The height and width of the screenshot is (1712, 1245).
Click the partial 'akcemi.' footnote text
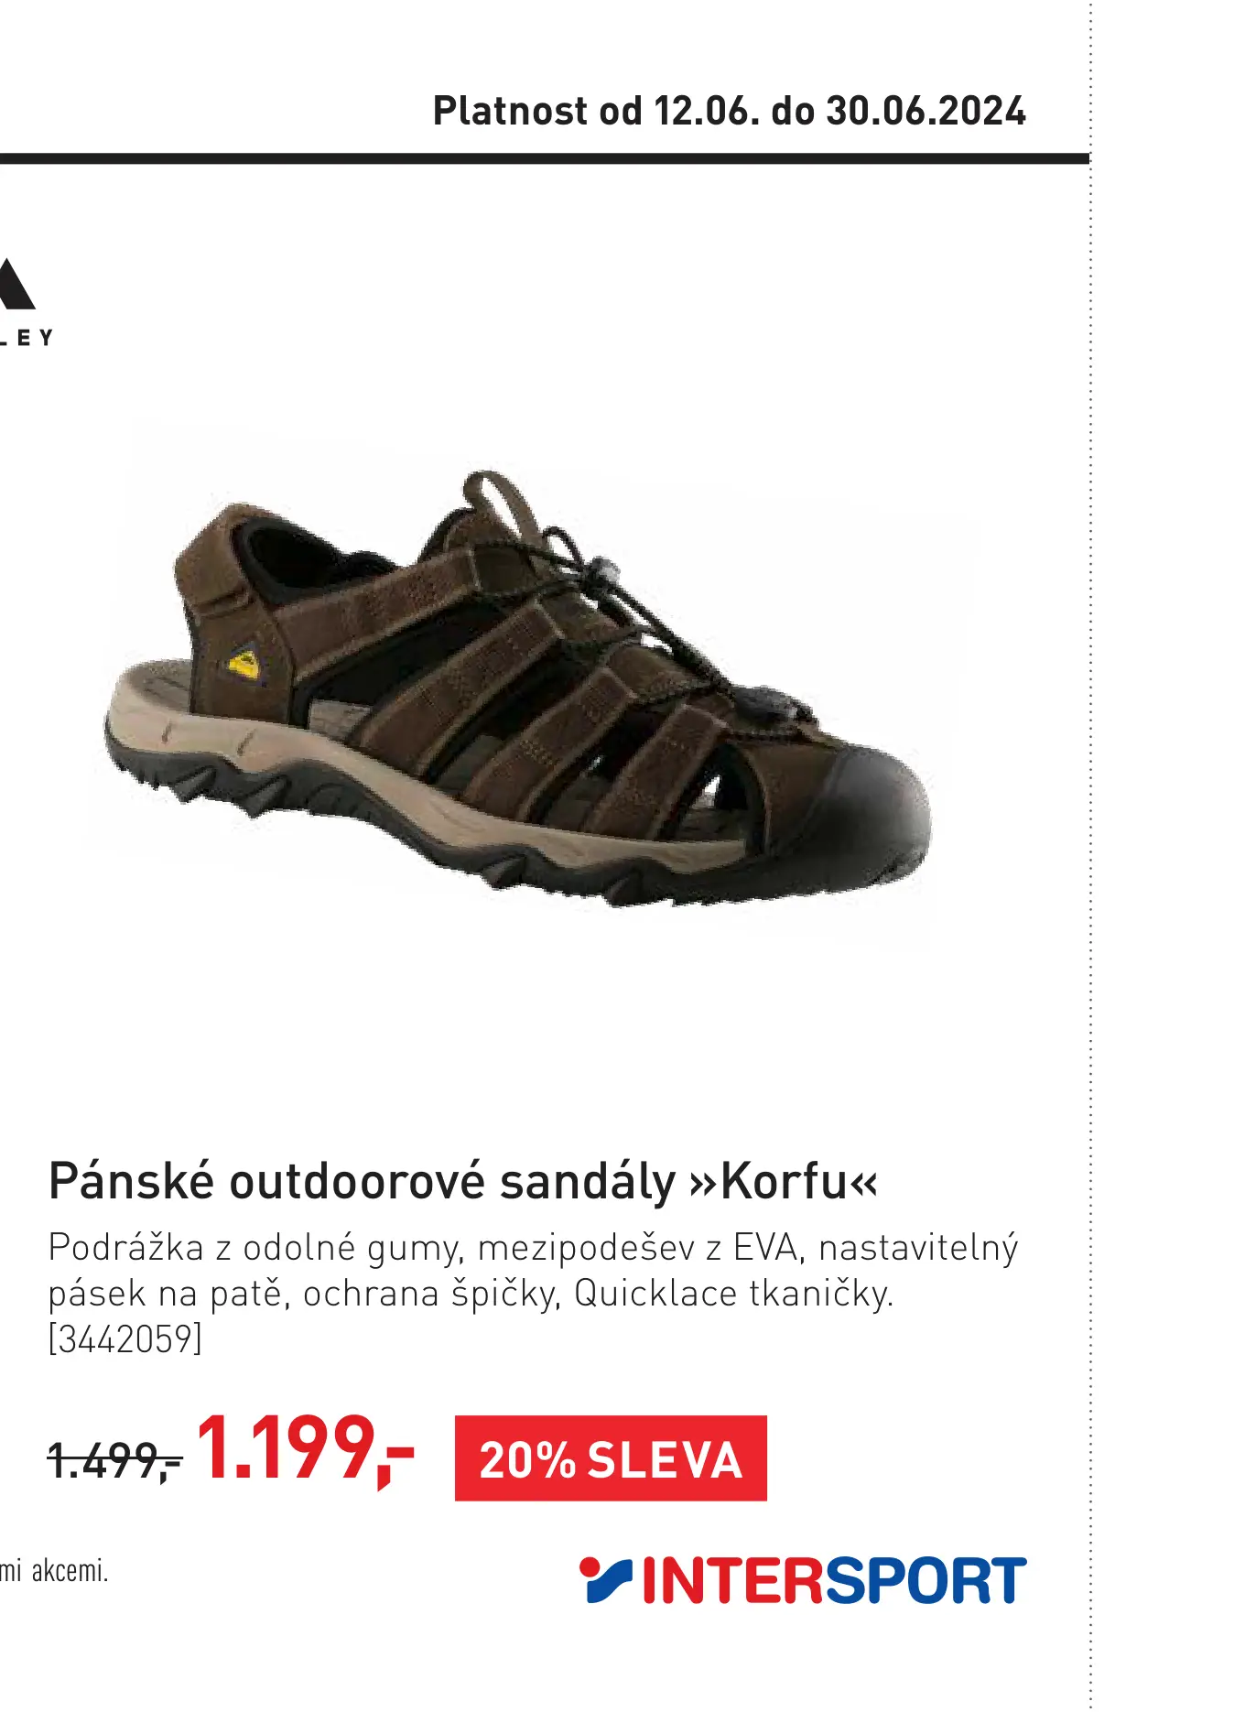click(x=54, y=1571)
